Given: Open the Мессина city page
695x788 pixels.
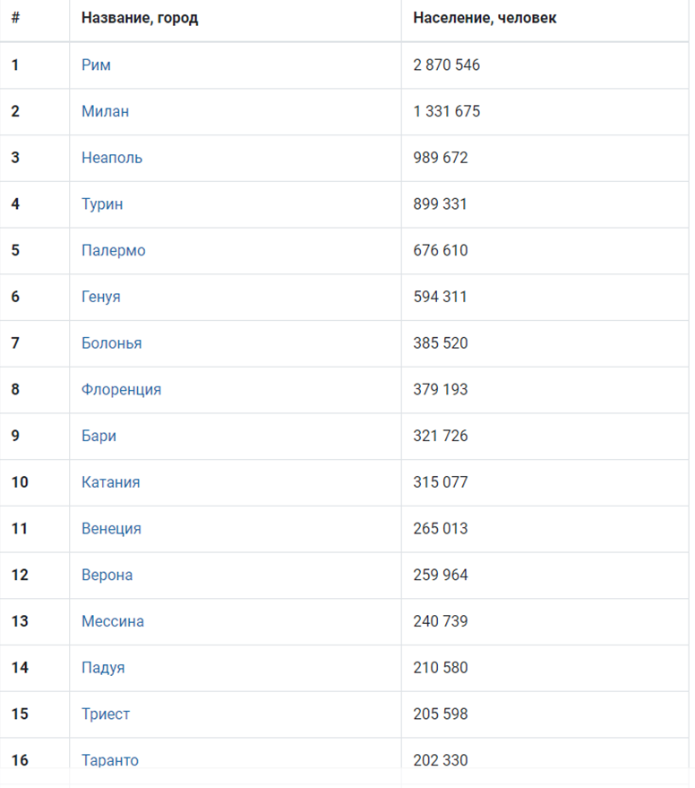Looking at the screenshot, I should pyautogui.click(x=113, y=621).
